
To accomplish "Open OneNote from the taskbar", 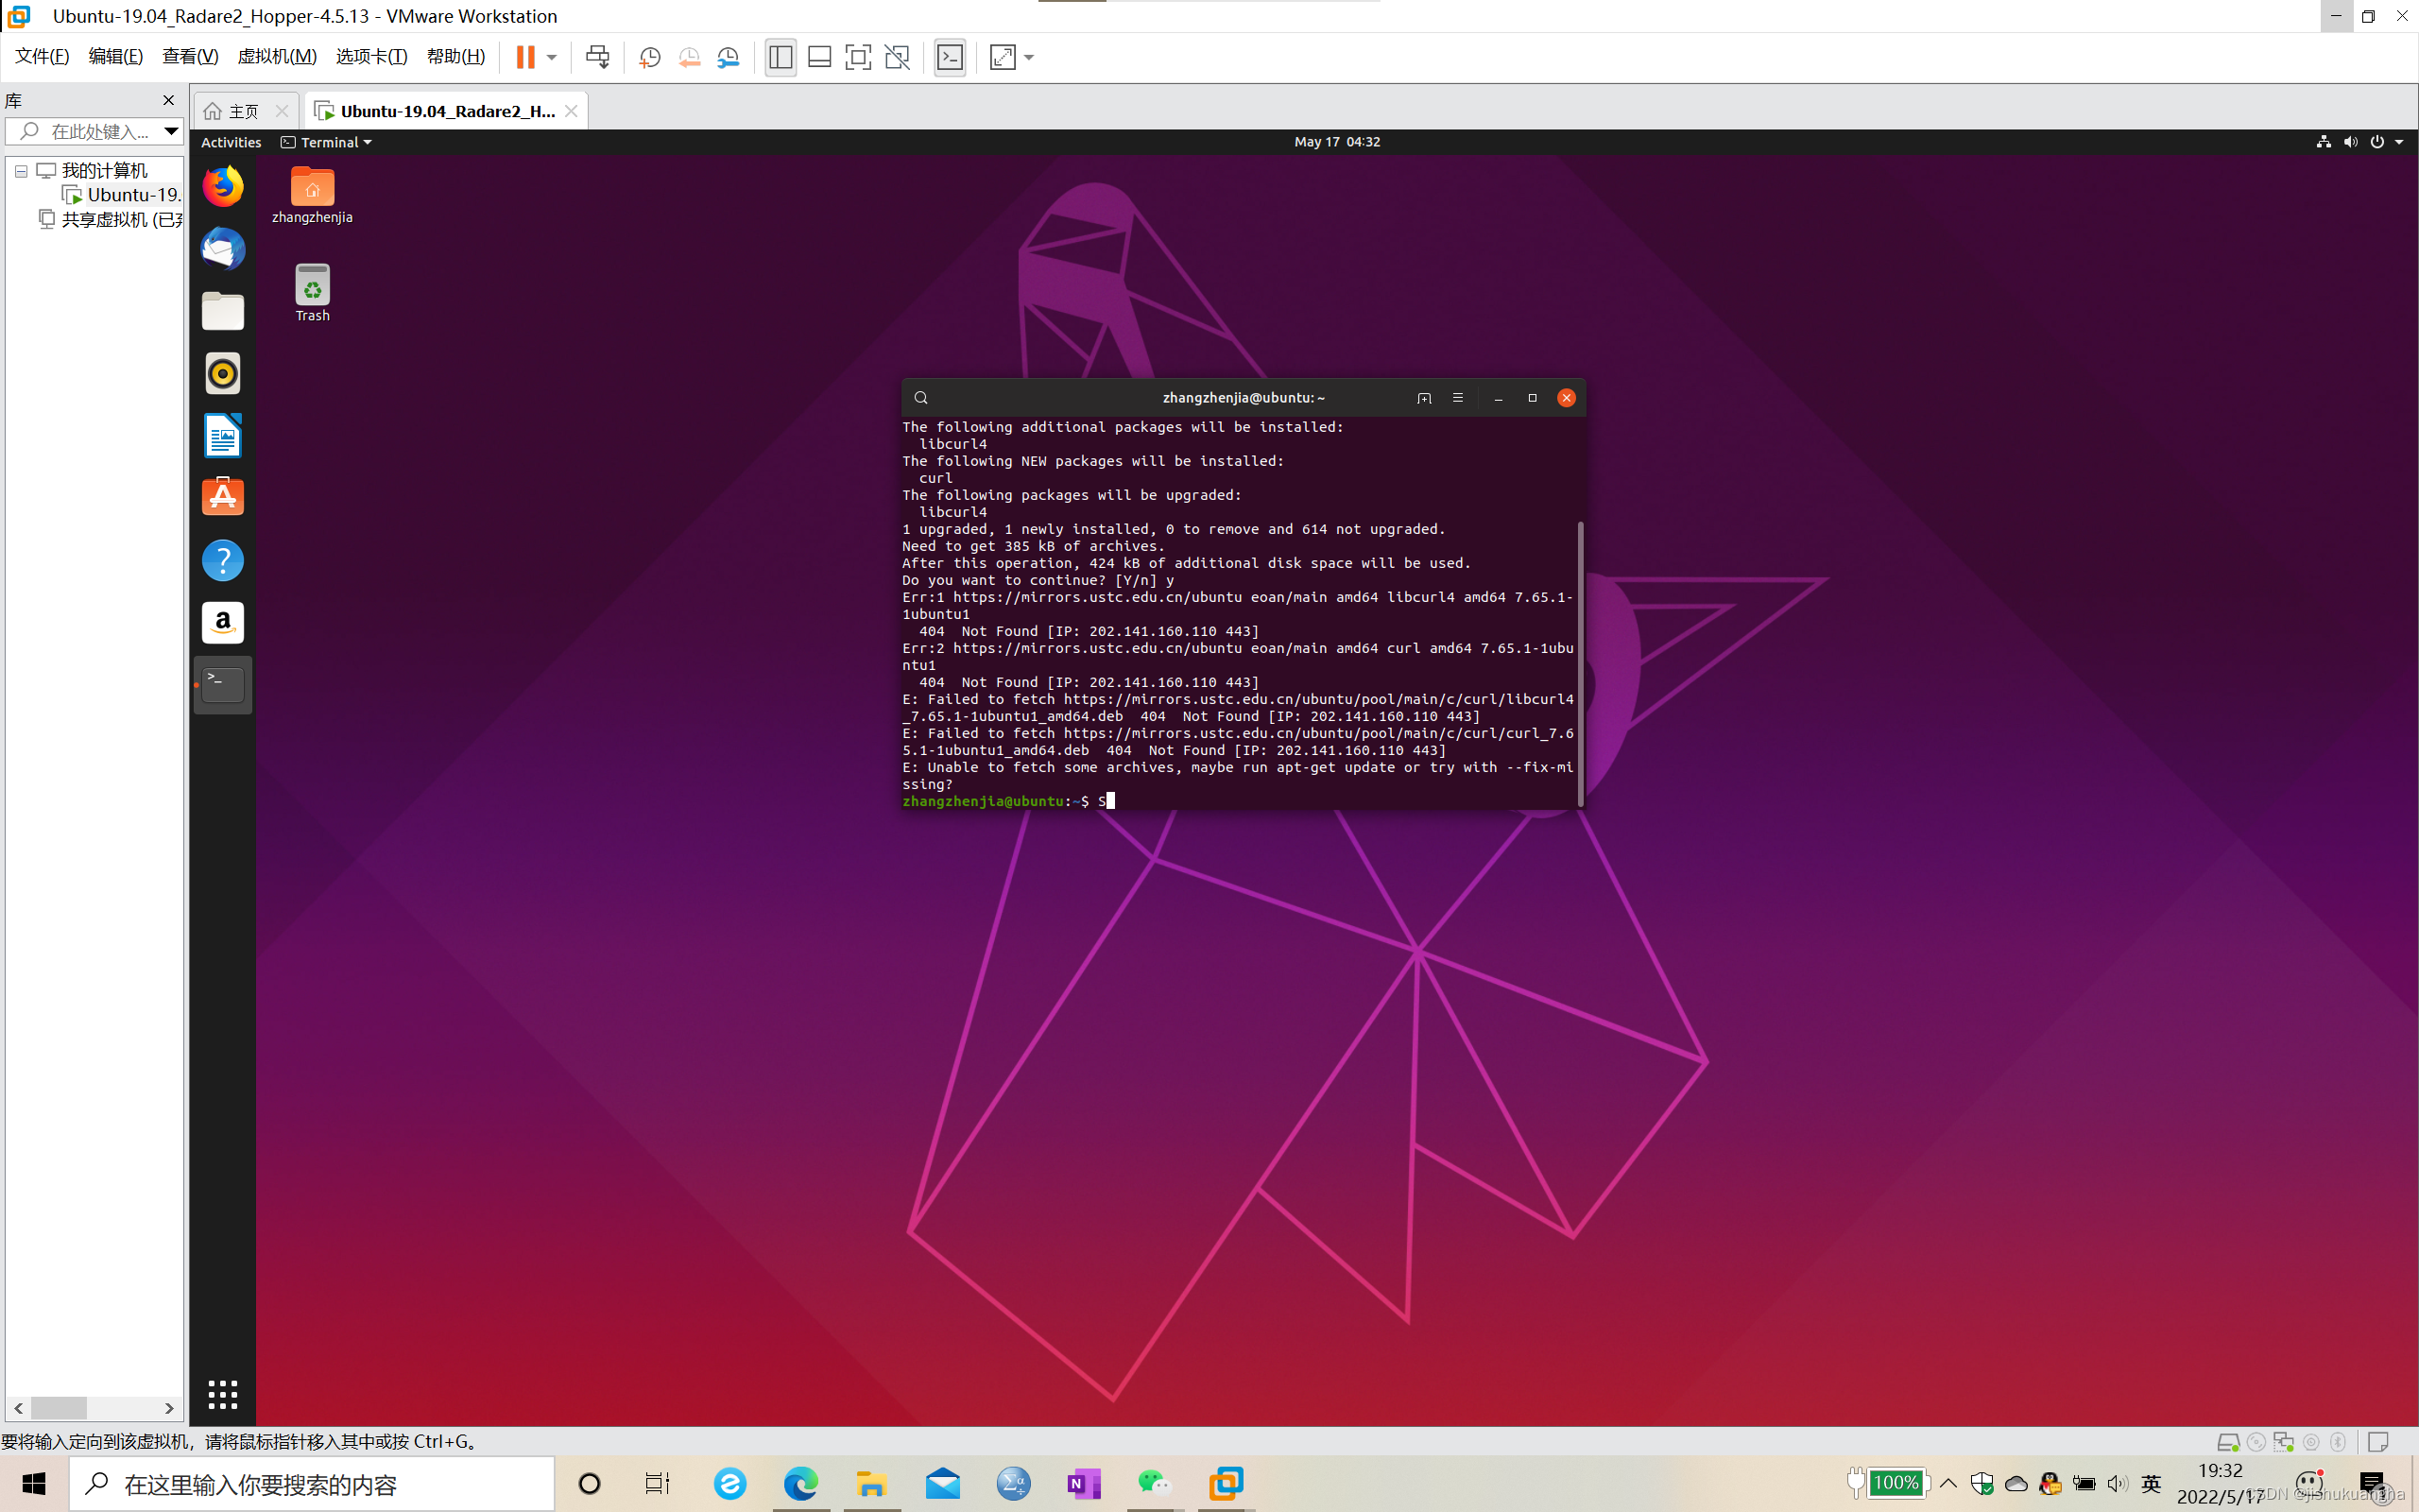I will click(x=1084, y=1484).
